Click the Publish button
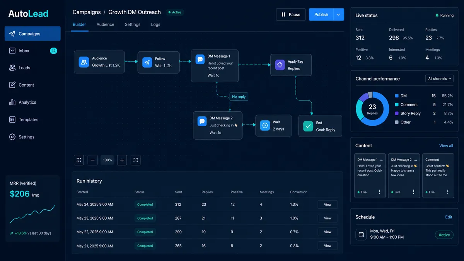The width and height of the screenshot is (464, 261). pyautogui.click(x=321, y=15)
